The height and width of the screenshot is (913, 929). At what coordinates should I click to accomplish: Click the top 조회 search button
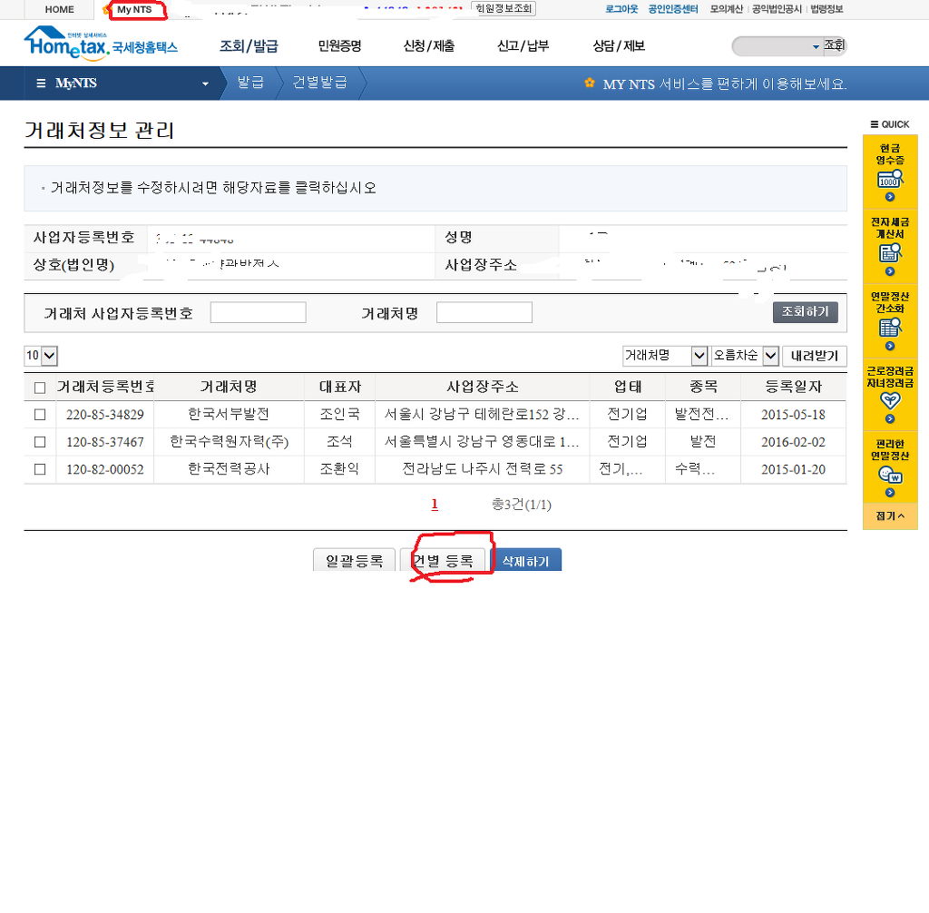coord(834,45)
